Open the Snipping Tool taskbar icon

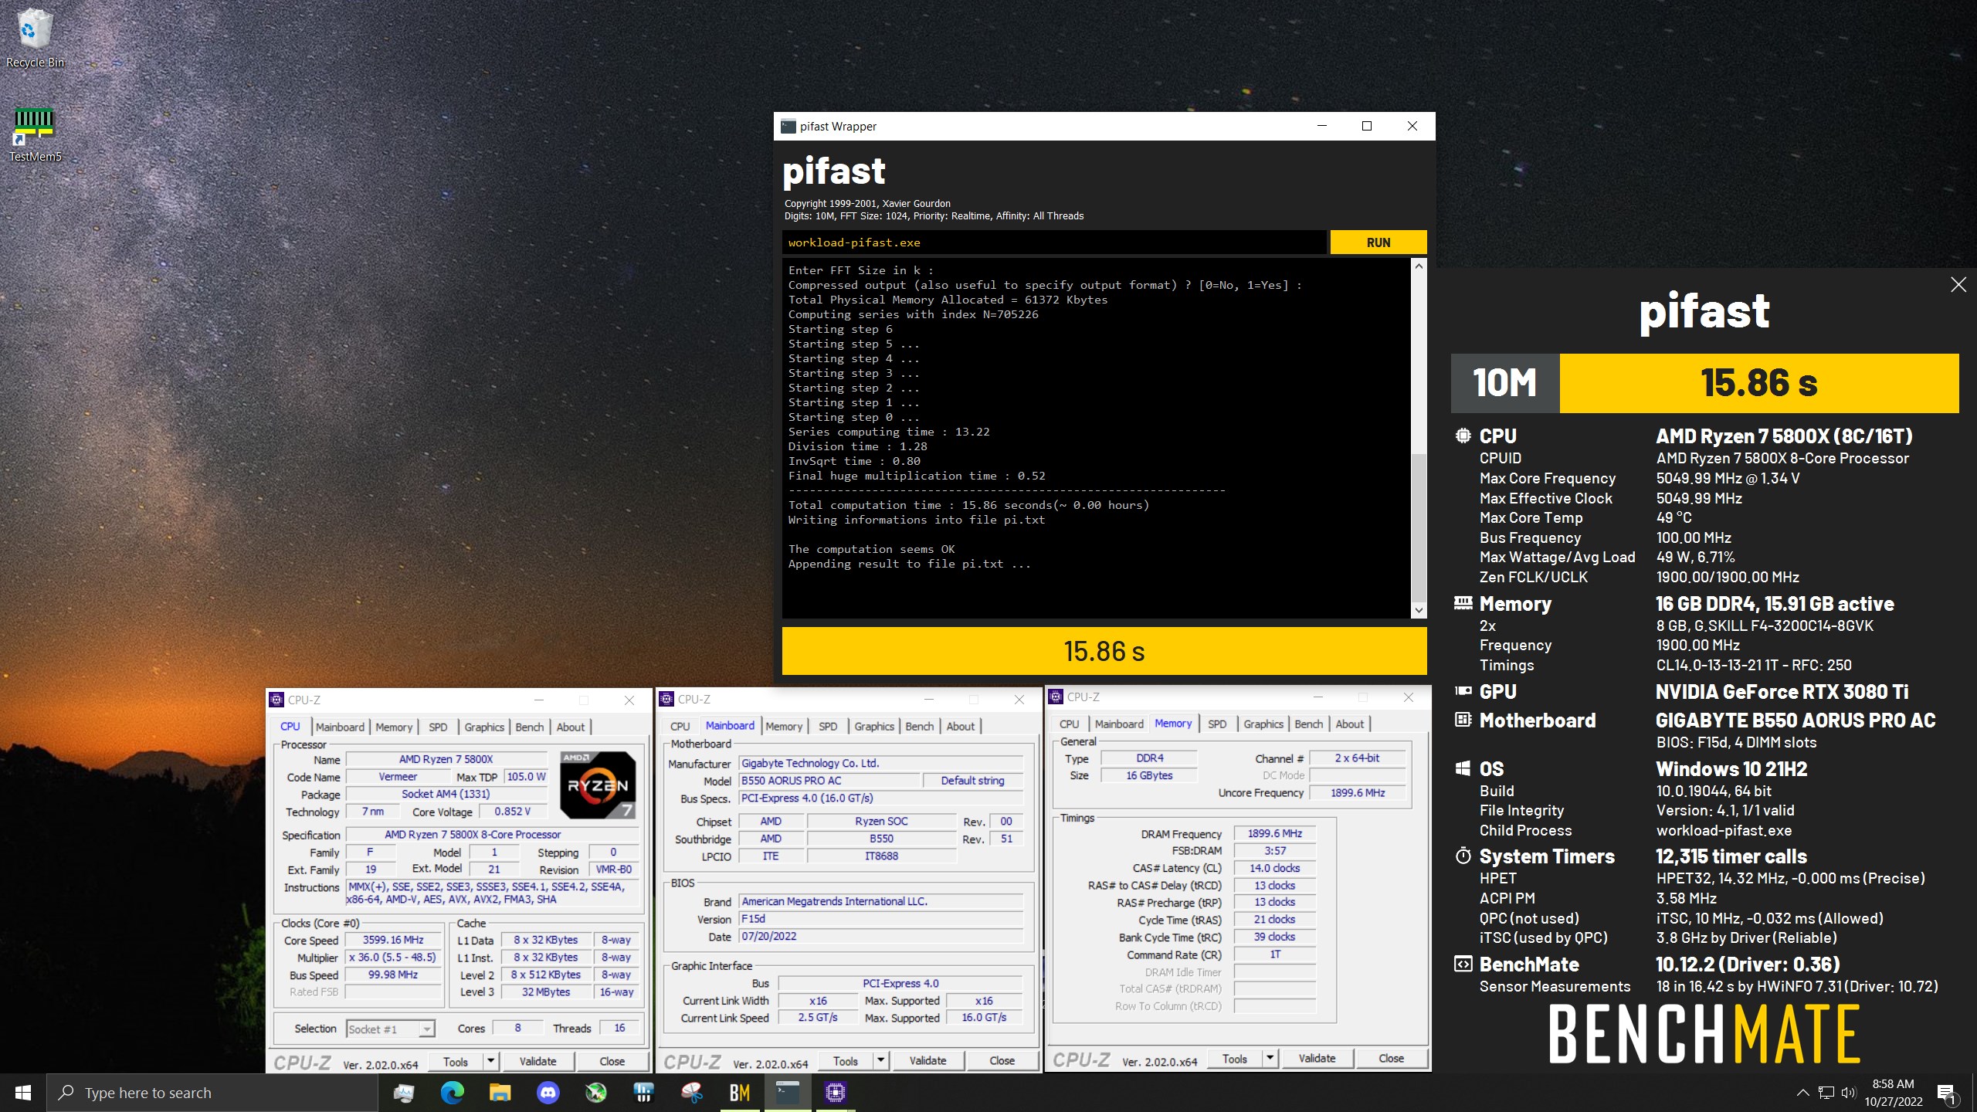tap(692, 1093)
